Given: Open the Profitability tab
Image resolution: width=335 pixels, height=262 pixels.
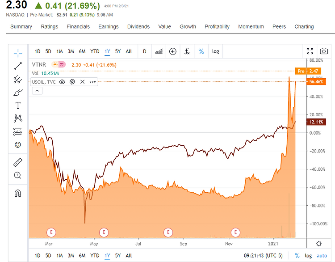Looking at the screenshot, I should click(x=217, y=26).
